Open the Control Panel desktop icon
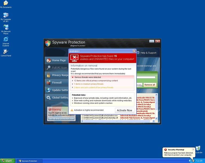 [6, 52]
